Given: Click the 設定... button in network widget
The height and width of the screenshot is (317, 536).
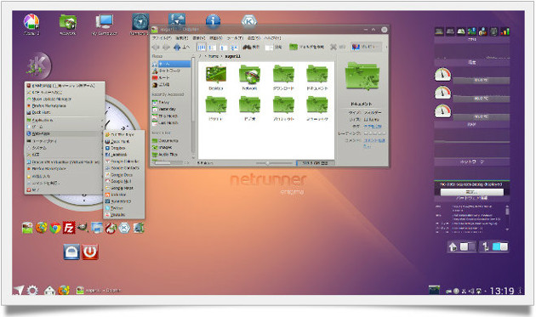Looking at the screenshot, I should [x=471, y=192].
